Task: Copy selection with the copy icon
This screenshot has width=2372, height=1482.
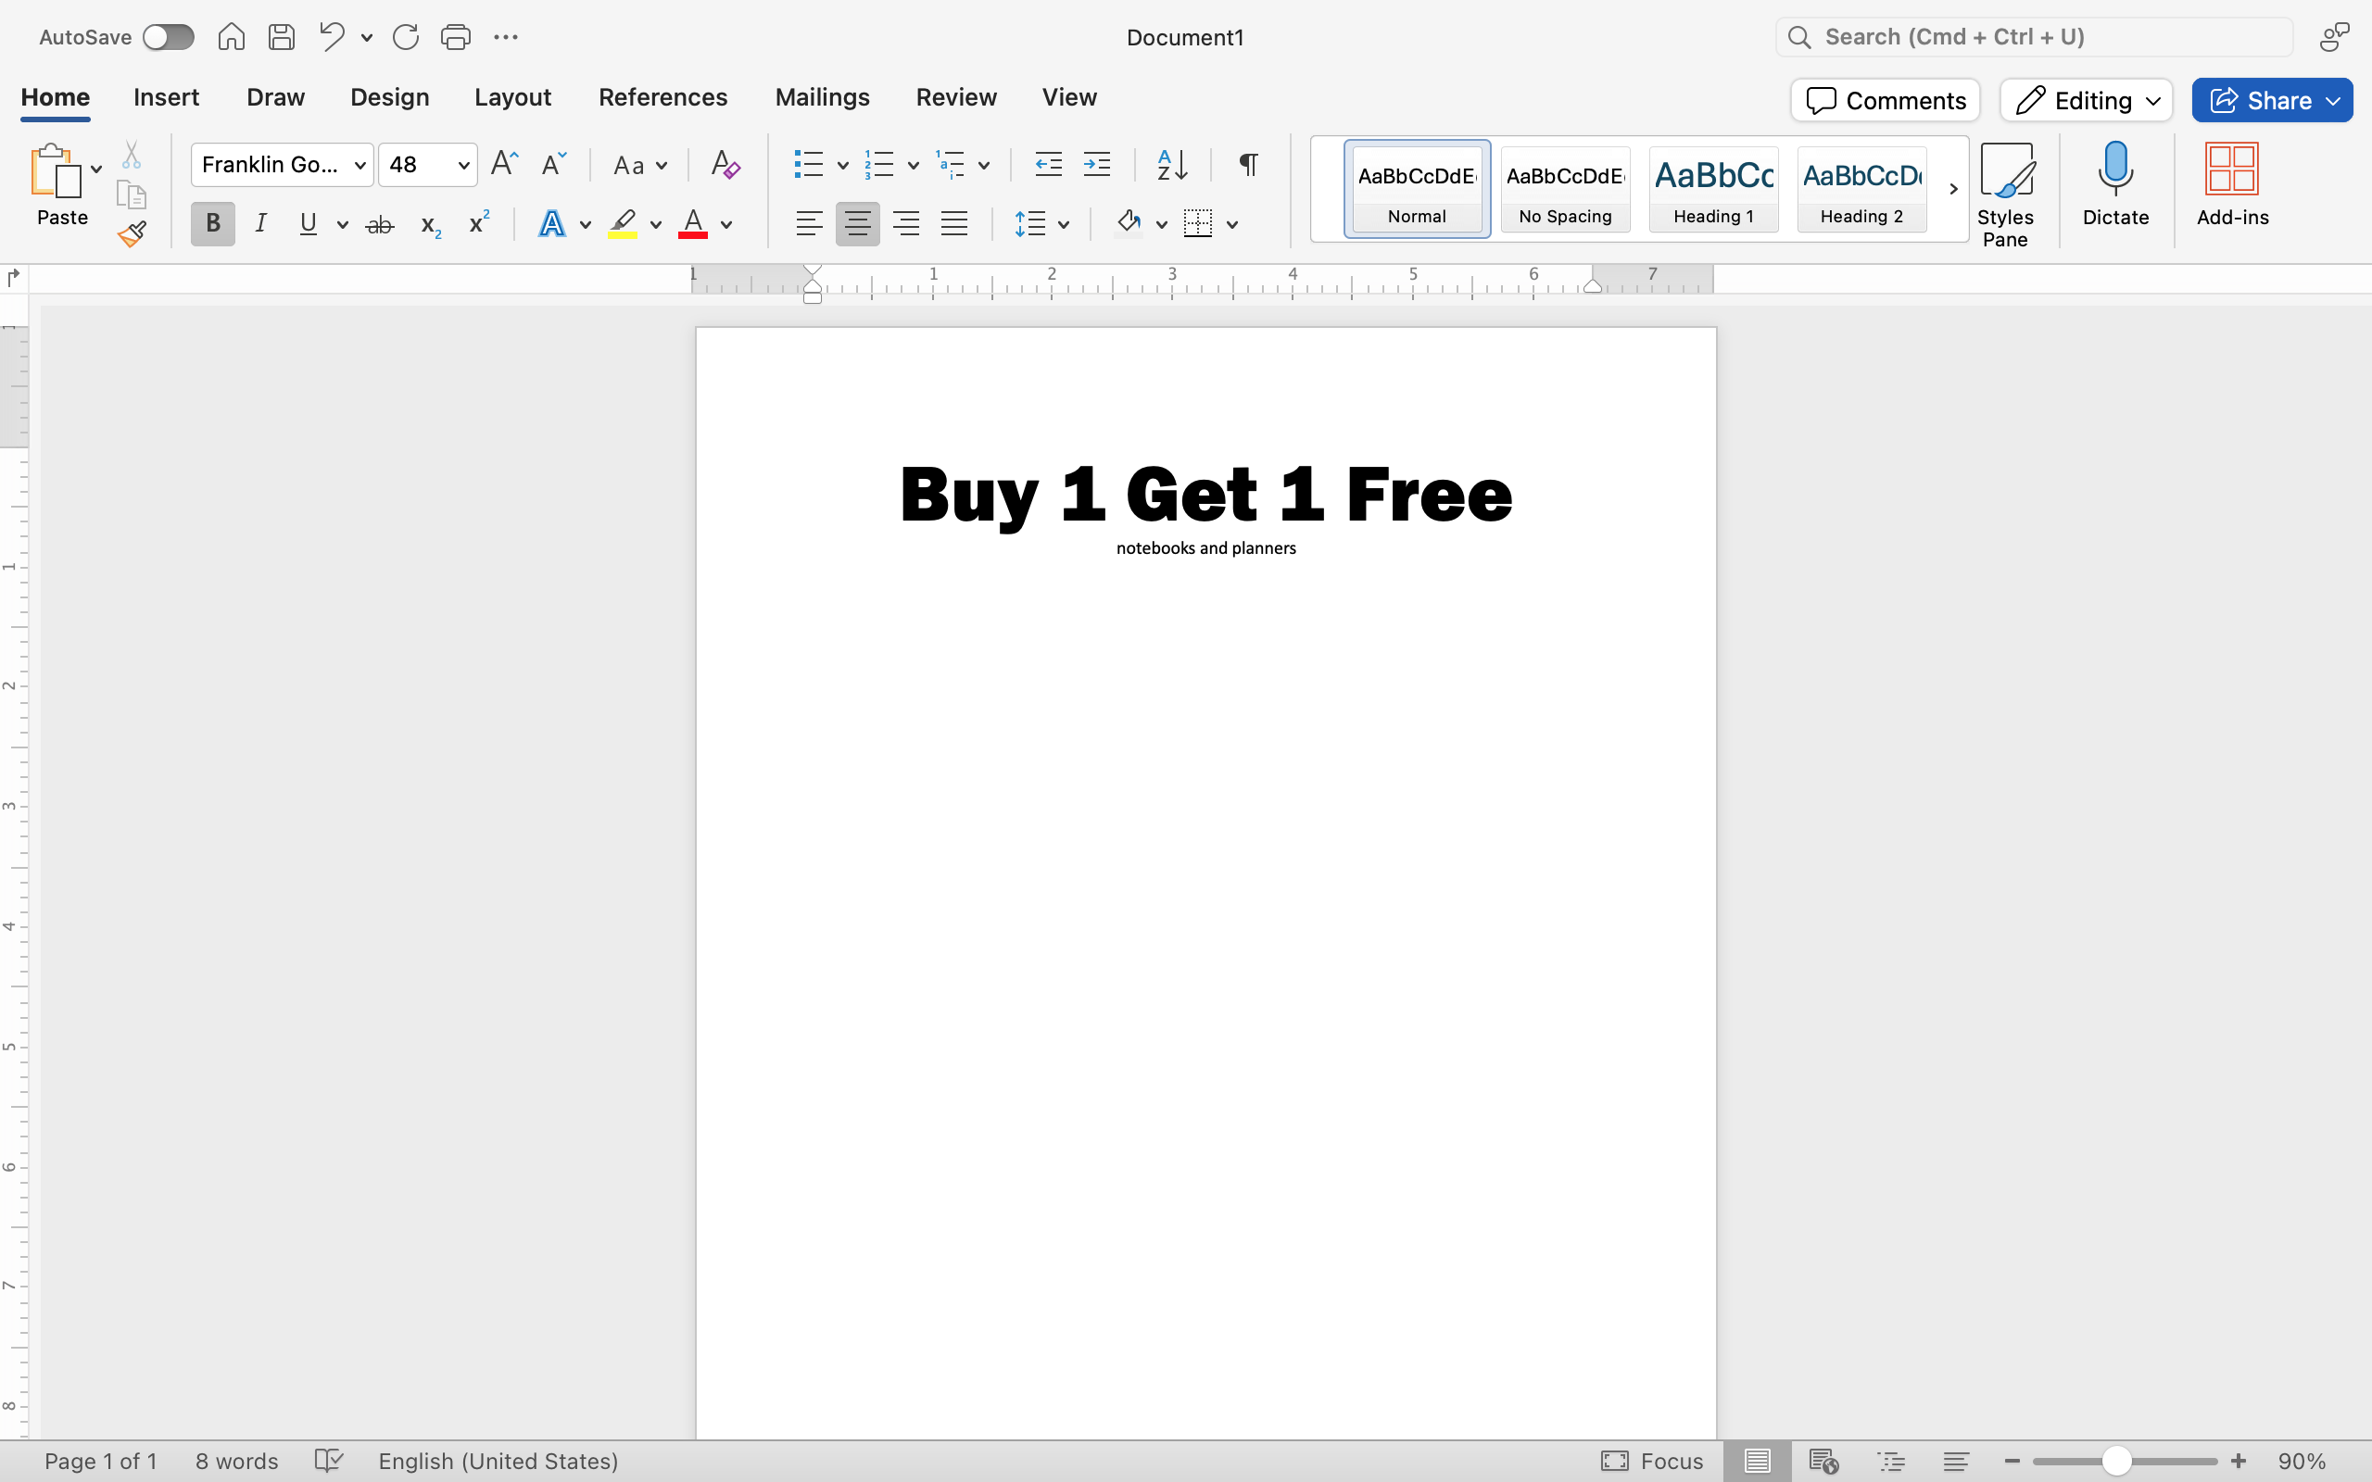Action: click(132, 195)
